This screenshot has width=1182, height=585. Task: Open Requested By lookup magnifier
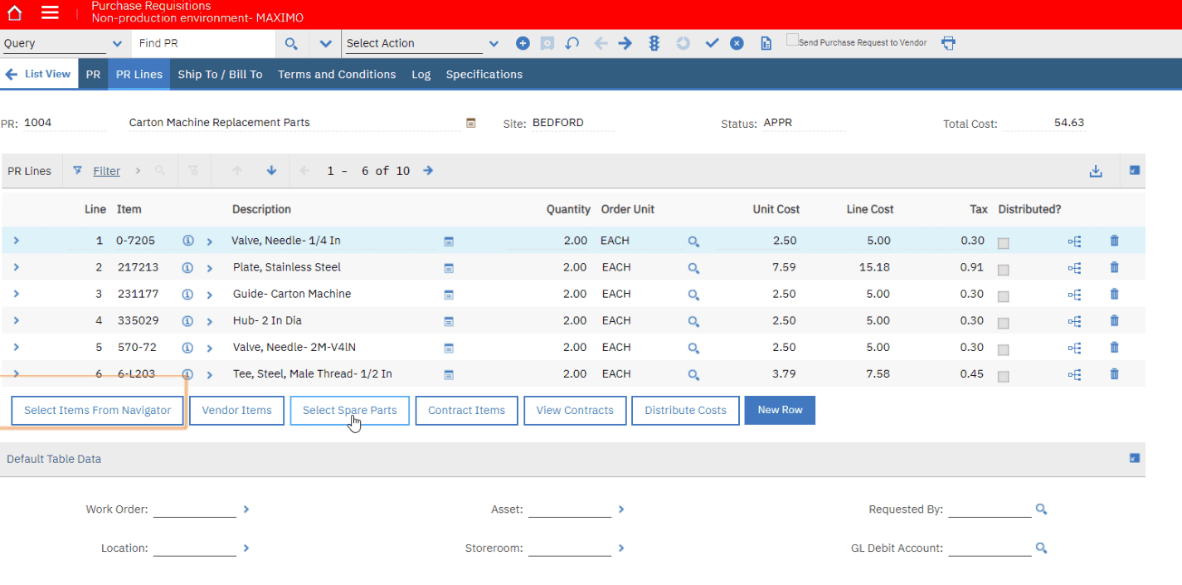pyautogui.click(x=1041, y=509)
